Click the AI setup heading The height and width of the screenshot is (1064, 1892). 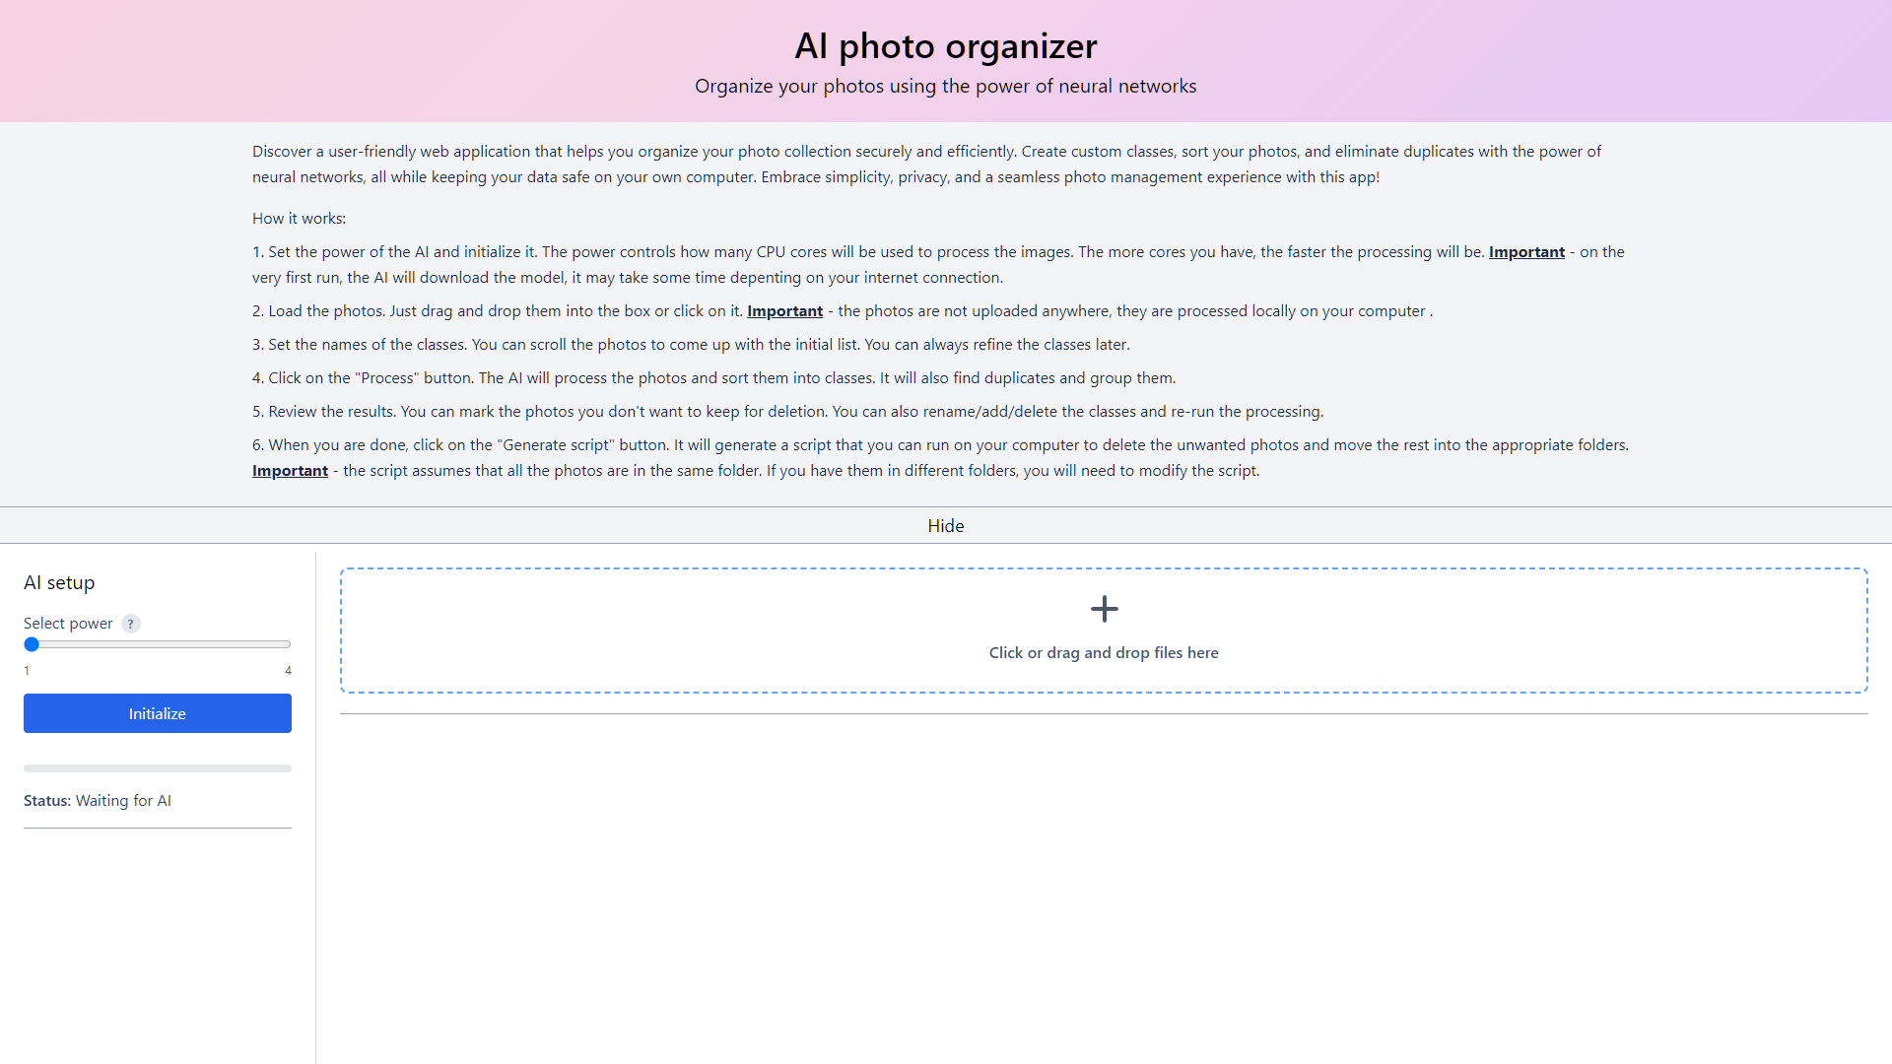pos(59,582)
